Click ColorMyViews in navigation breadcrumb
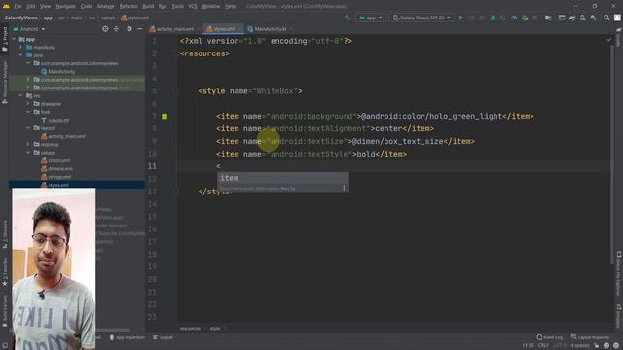Viewport: 623px width, 350px height. pos(21,17)
